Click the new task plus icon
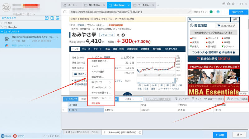The image size is (249, 139). [x=52, y=18]
